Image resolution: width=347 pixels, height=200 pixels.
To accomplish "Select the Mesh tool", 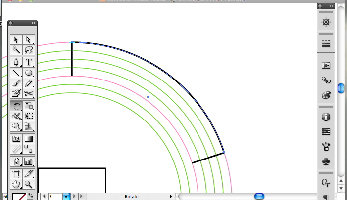I will coord(16,139).
